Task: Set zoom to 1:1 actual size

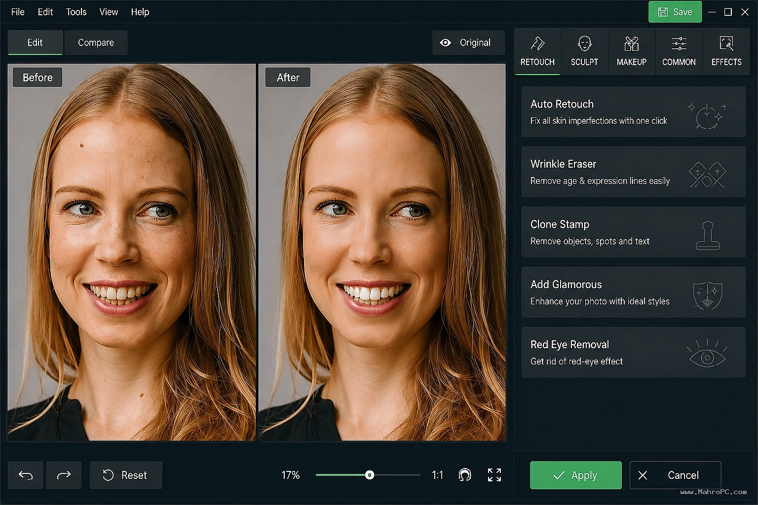Action: click(x=437, y=475)
